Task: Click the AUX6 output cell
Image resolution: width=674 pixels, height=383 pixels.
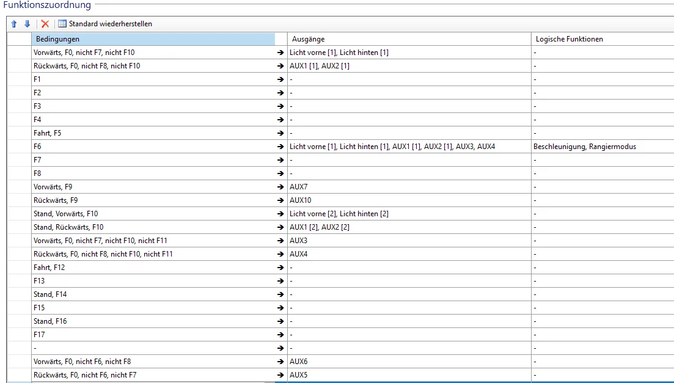Action: (409, 362)
